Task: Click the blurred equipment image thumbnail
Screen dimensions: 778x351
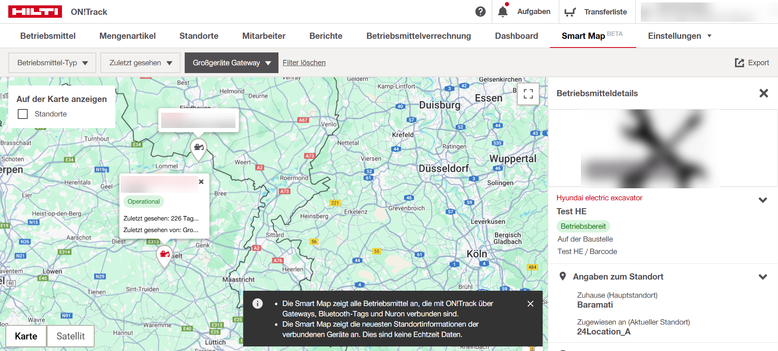Action: point(650,149)
